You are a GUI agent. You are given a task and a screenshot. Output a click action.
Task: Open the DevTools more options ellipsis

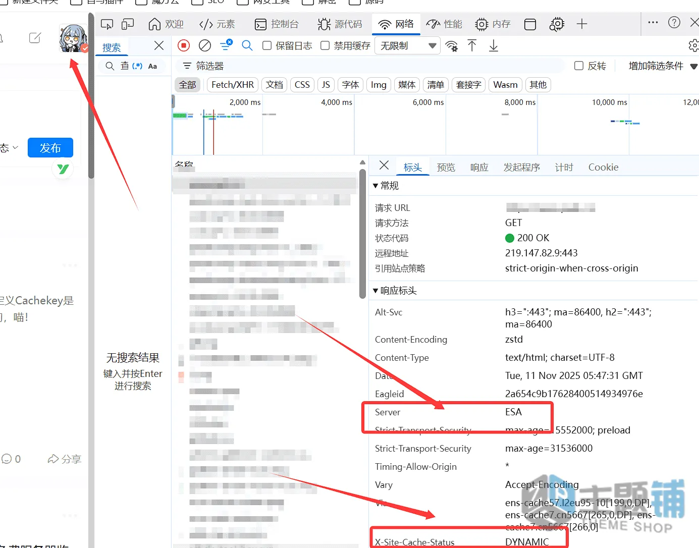tap(653, 22)
